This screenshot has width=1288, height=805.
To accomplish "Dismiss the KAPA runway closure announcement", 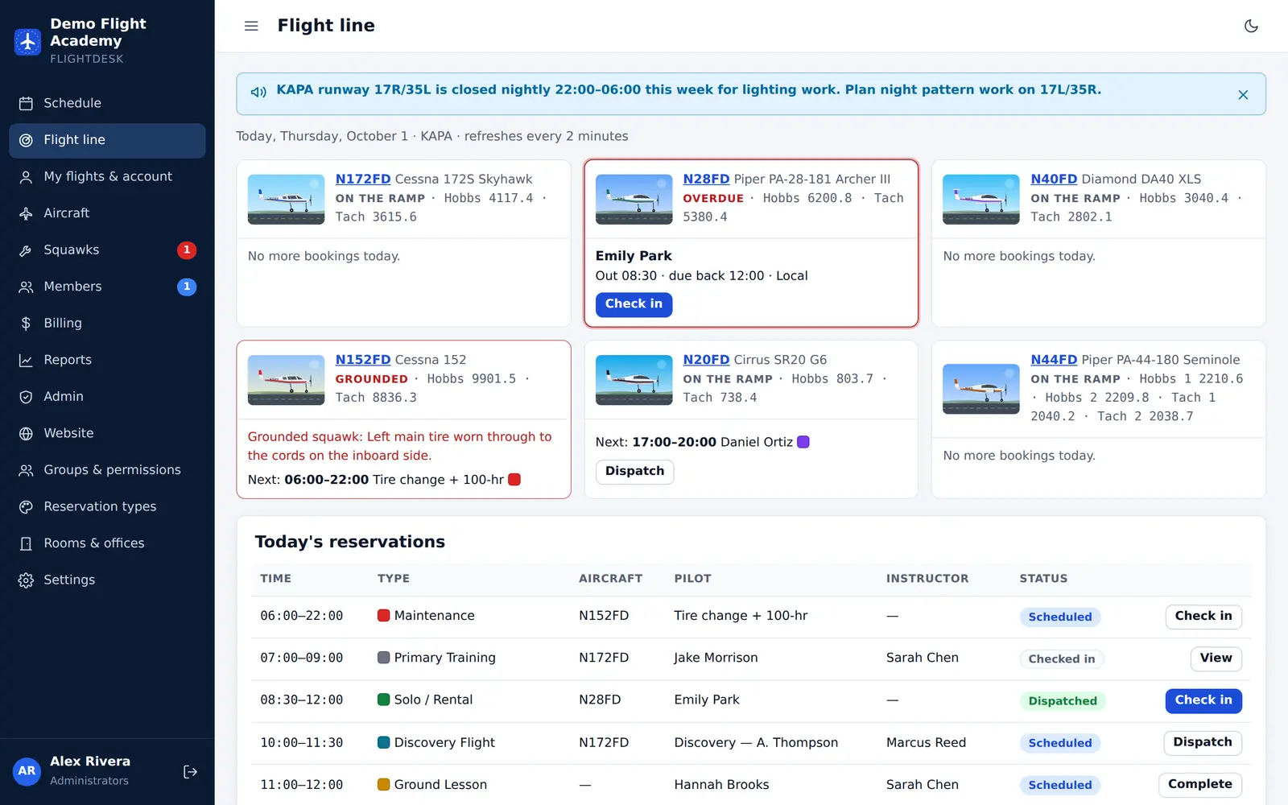I will coord(1243,95).
